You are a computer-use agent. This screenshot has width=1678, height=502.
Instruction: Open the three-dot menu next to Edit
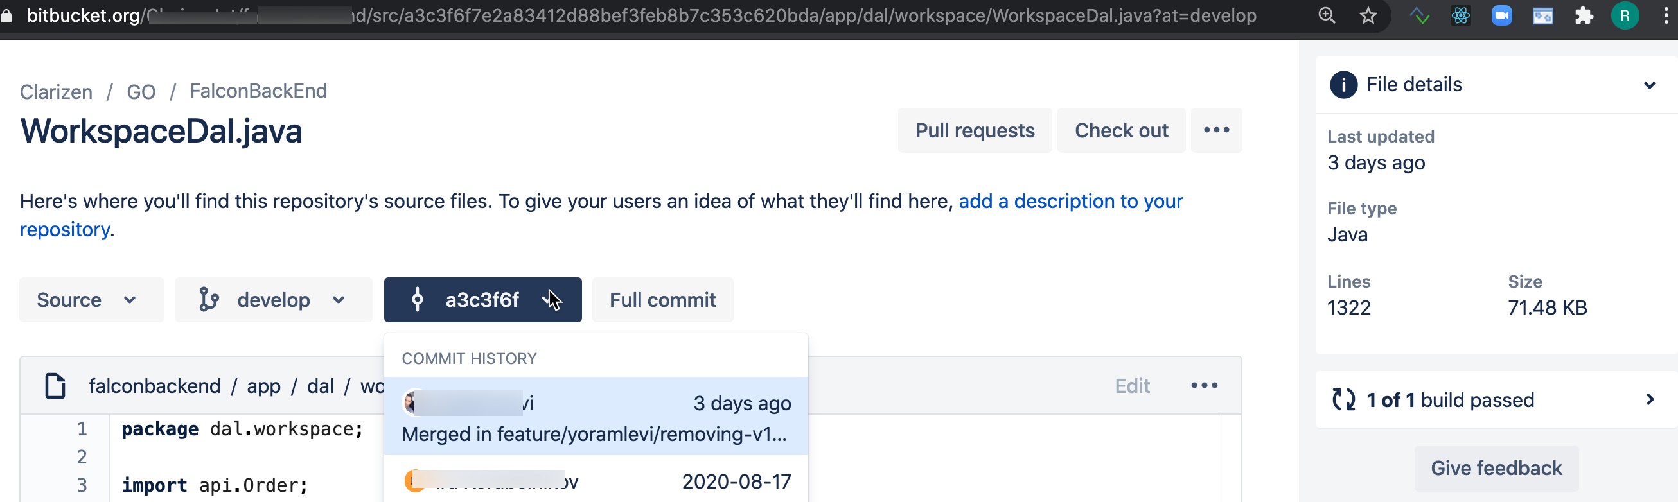tap(1204, 385)
